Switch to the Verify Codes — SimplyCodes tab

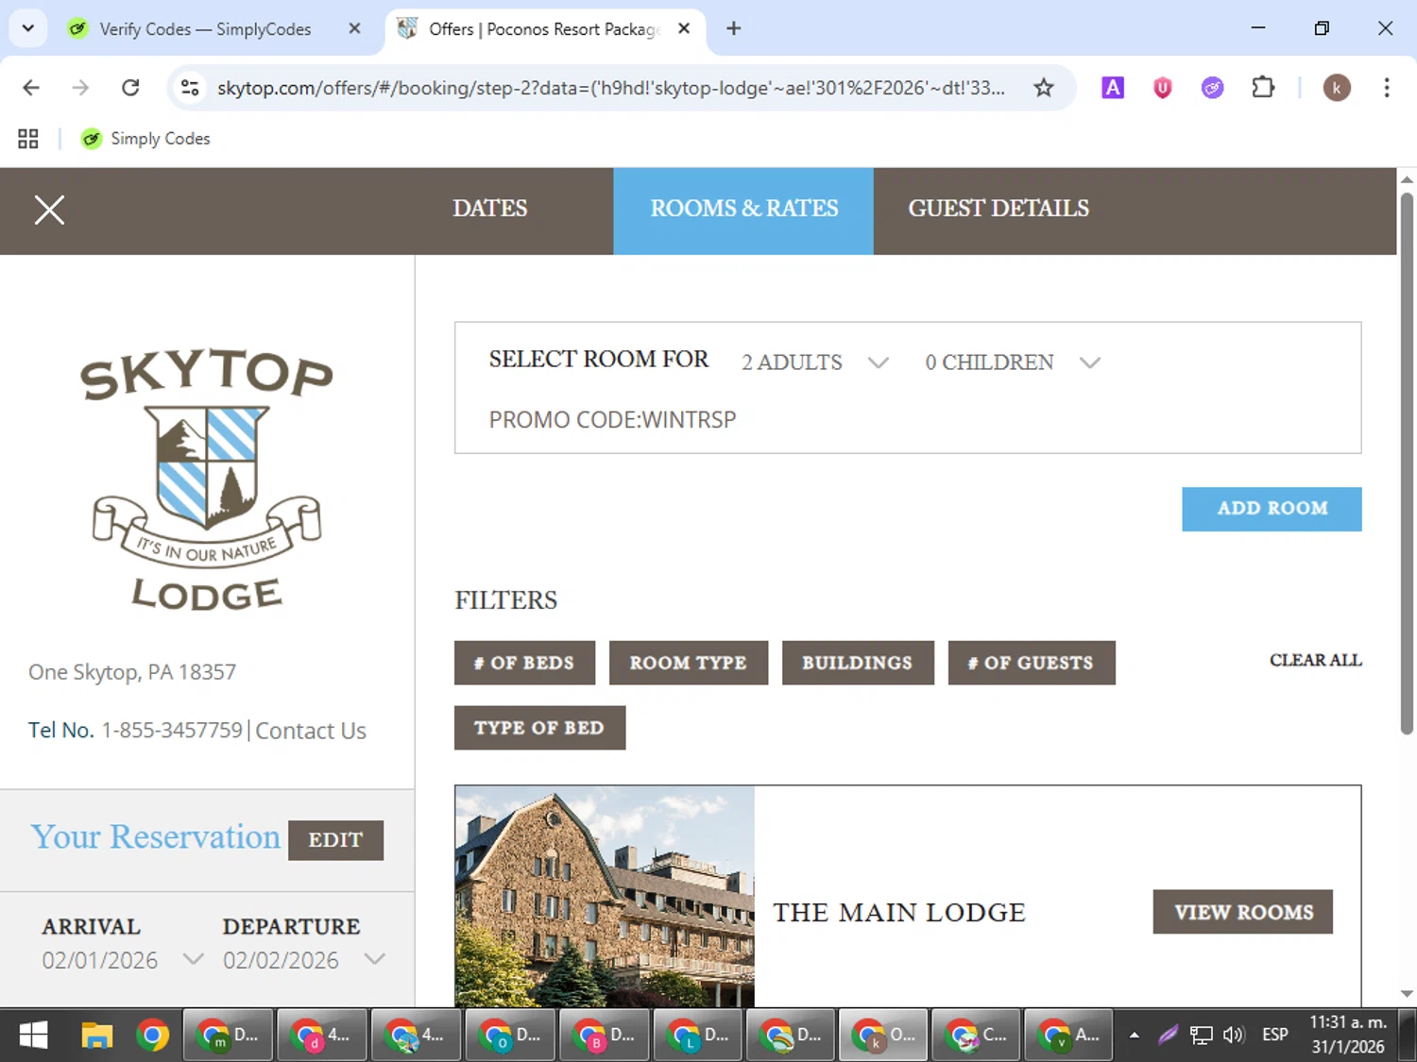[x=204, y=29]
